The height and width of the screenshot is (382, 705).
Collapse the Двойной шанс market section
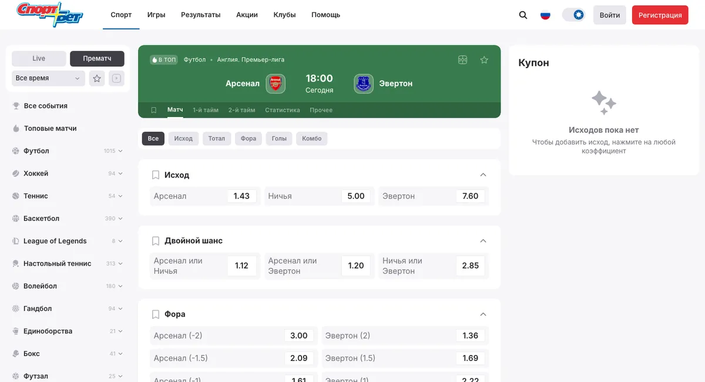point(484,241)
